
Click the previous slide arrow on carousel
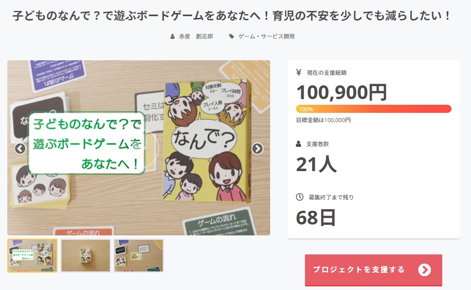coord(20,148)
